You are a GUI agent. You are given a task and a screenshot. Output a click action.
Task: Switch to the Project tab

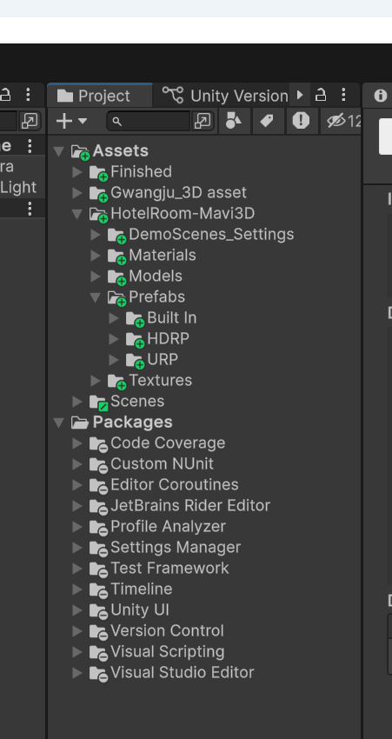point(100,96)
